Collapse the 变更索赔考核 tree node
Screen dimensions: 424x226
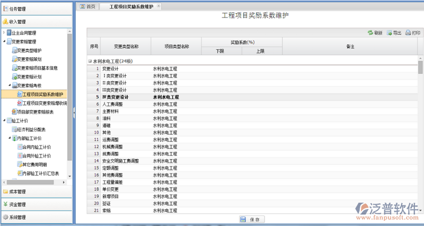tap(10, 85)
